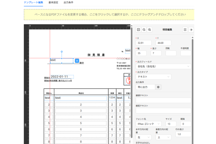The height and width of the screenshot is (144, 216).
Task: Open the 垂直方向の配置 dropdown set to 上
Action: point(163,137)
